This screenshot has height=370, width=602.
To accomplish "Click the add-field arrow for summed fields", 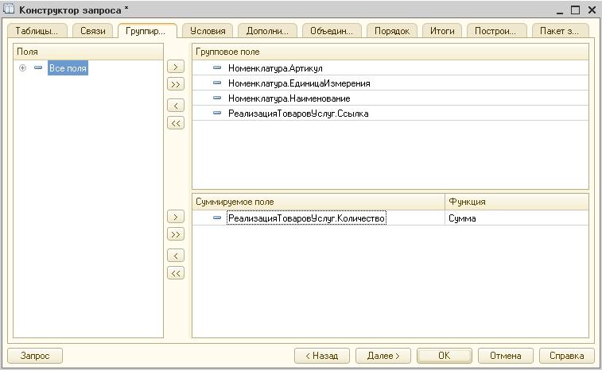I will (176, 217).
